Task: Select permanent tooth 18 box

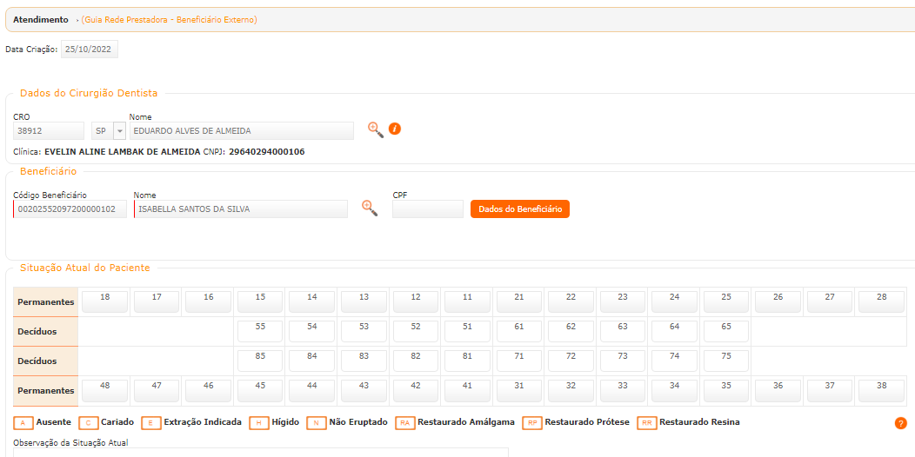Action: (104, 300)
